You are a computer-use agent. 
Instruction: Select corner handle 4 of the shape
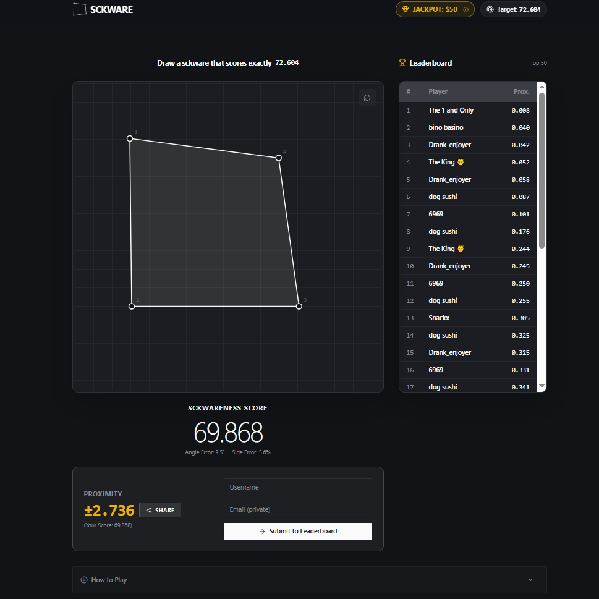pos(279,158)
